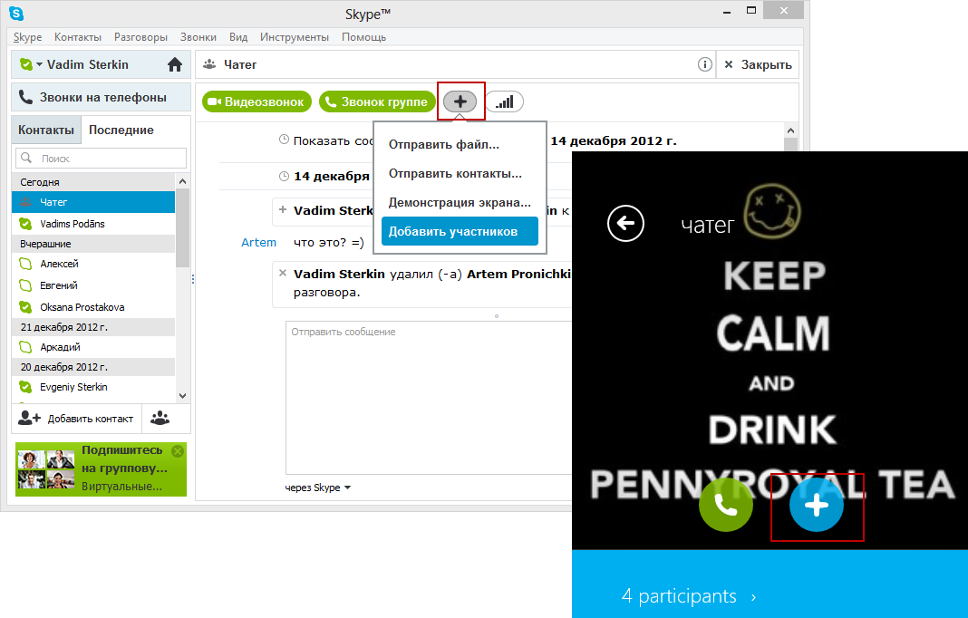
Task: Choose Отправить файл... from the popup menu
Action: click(460, 144)
